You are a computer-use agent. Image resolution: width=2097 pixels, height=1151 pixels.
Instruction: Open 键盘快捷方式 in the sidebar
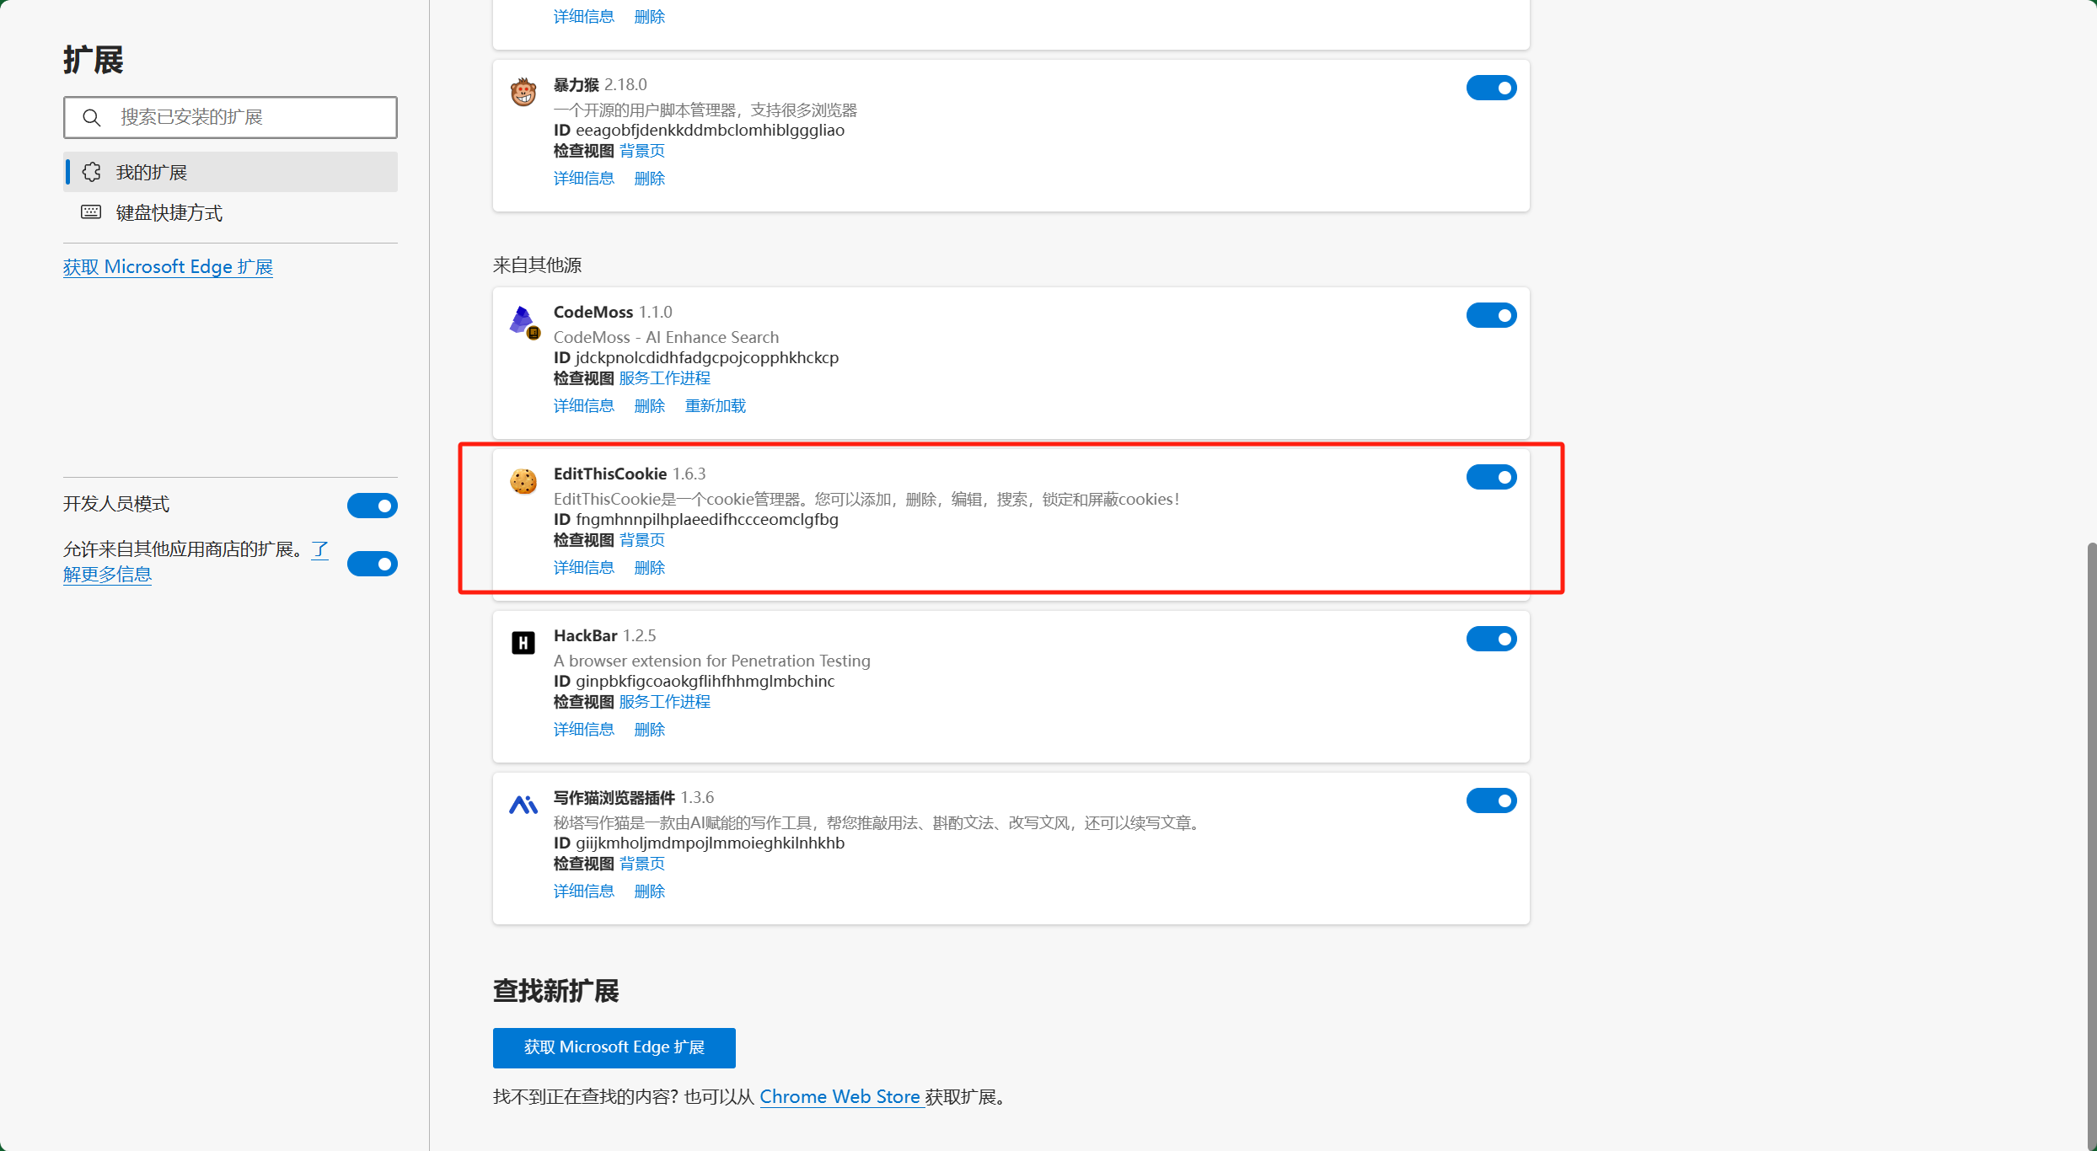pyautogui.click(x=169, y=212)
